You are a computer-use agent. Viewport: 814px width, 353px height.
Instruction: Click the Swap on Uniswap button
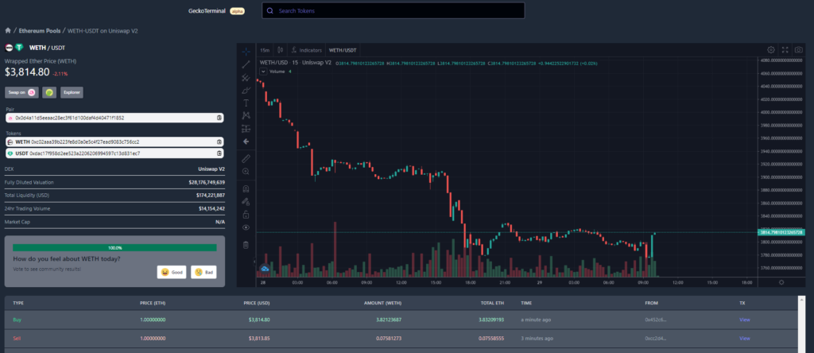(21, 92)
